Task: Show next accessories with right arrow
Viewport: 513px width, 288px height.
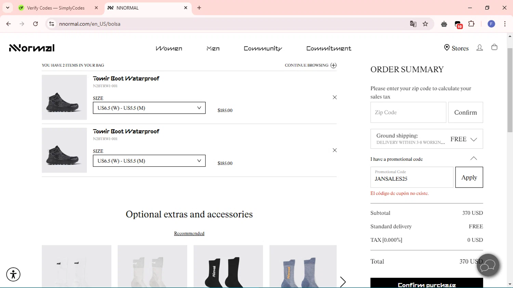Action: [343, 282]
